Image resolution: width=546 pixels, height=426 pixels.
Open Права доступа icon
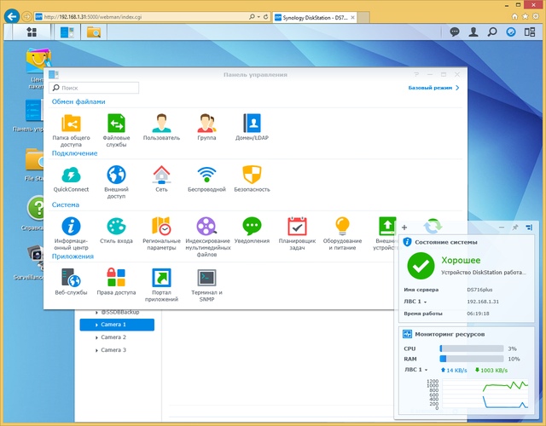coord(116,282)
